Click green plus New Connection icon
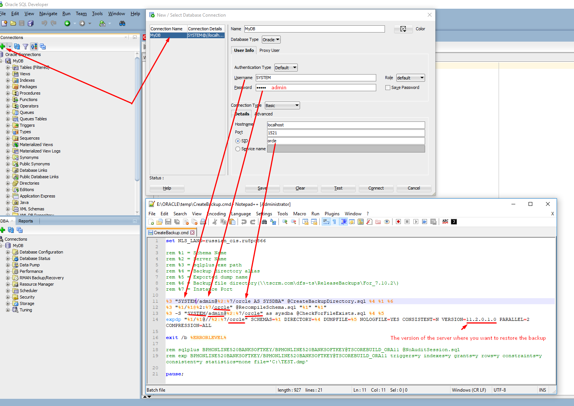The height and width of the screenshot is (406, 574). tap(3, 47)
